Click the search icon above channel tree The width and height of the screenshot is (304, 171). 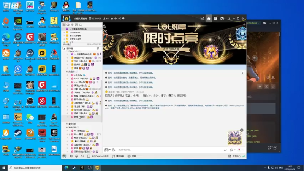(x=80, y=25)
